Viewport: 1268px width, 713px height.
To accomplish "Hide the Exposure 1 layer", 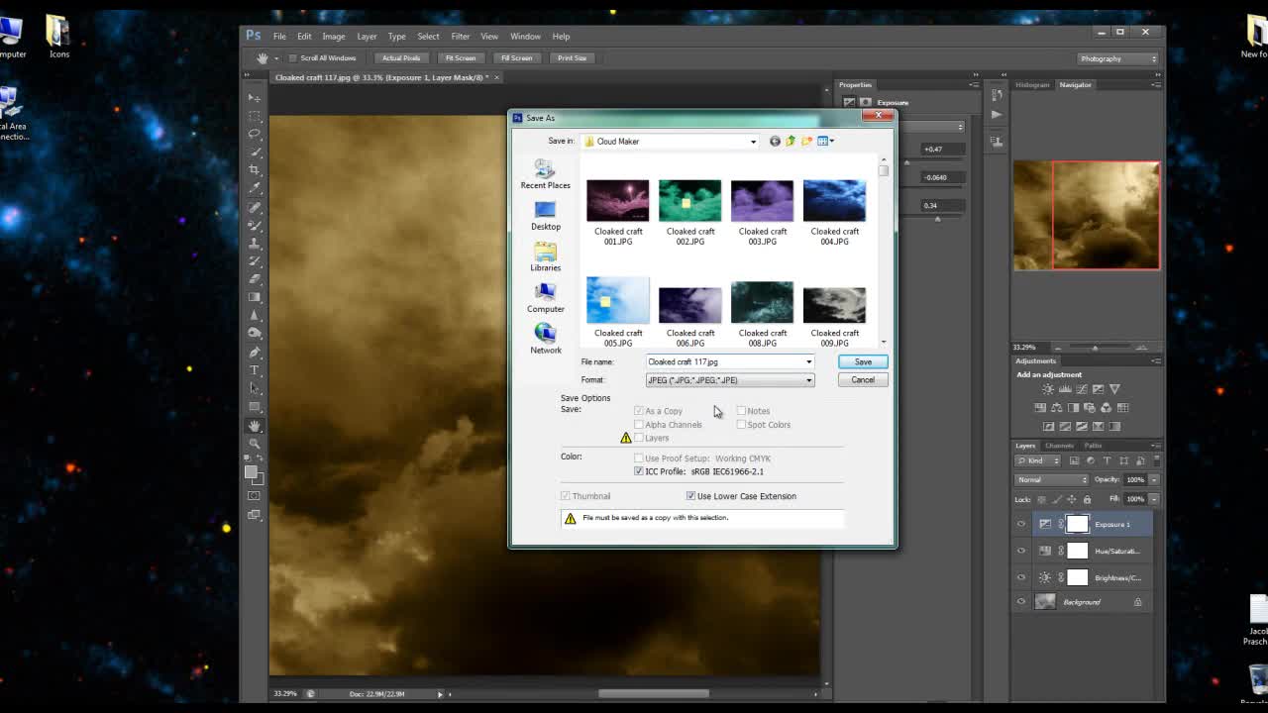I will (1021, 524).
